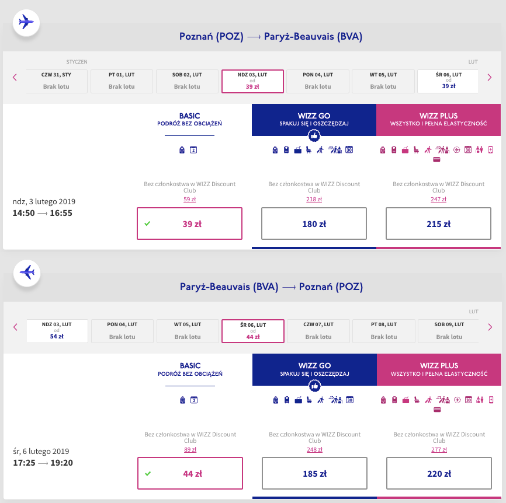Click WIZZ PLUS pink suitcase icon in Poznań–Paryż section

click(x=405, y=150)
